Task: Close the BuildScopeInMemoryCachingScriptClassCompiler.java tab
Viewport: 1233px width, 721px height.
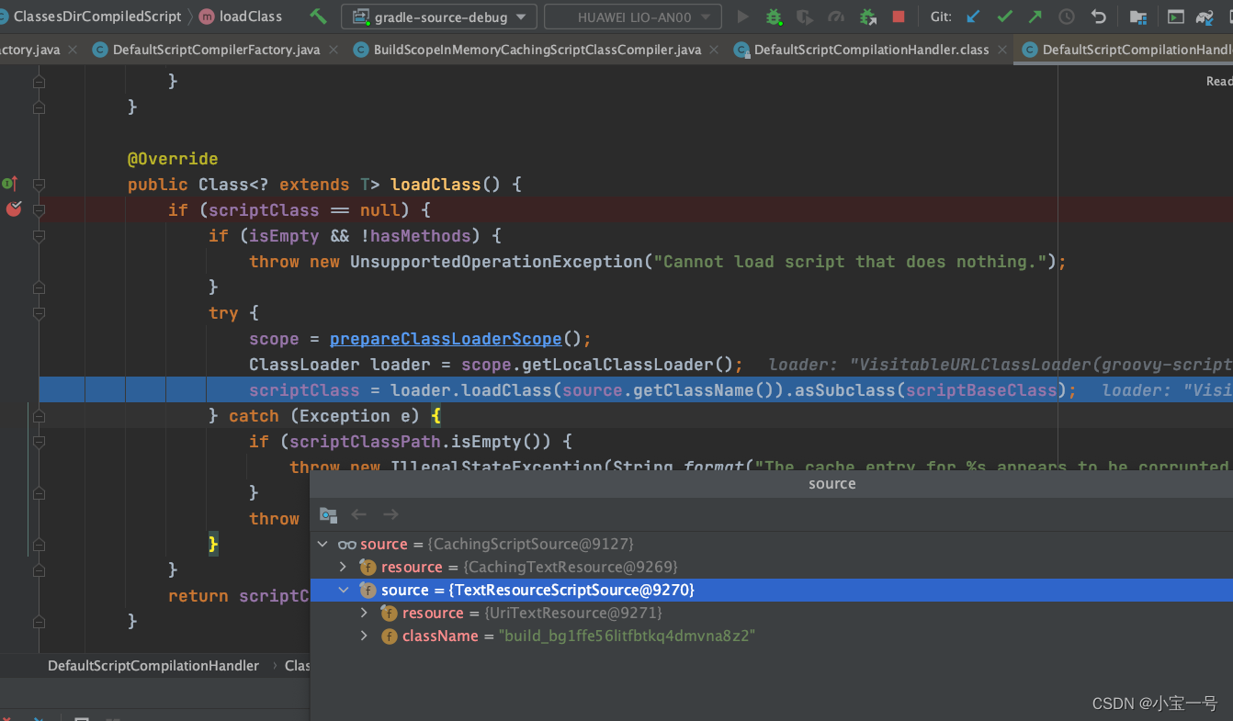Action: click(713, 51)
